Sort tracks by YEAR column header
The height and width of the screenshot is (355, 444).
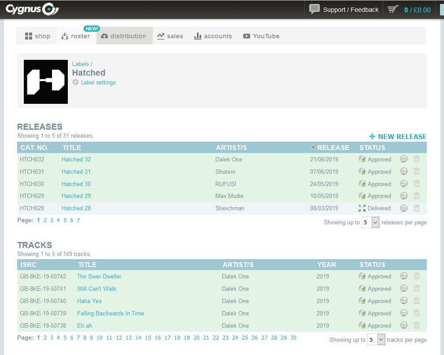point(326,264)
